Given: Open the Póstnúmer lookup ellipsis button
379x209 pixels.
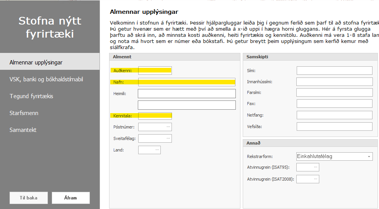Looking at the screenshot, I should [x=168, y=127].
